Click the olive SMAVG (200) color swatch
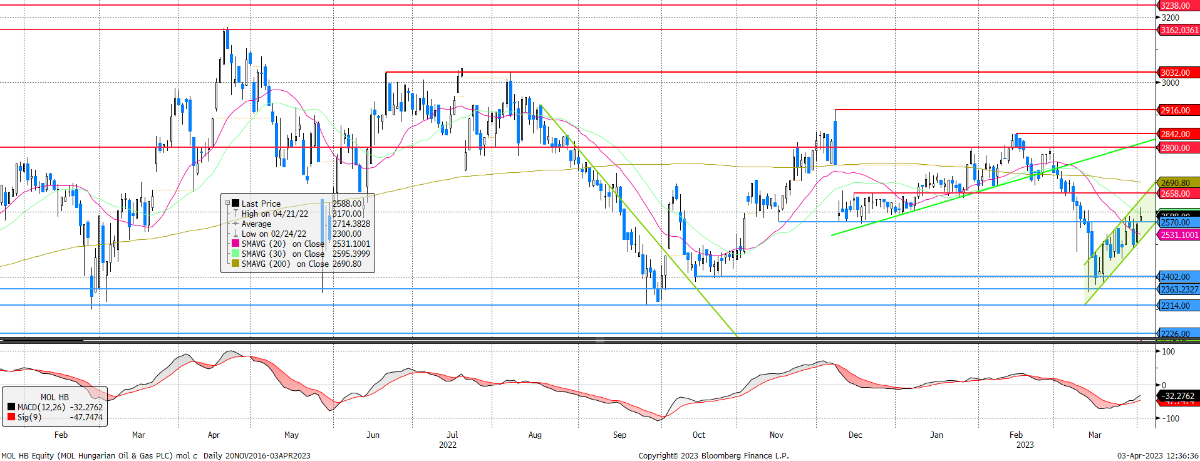1200x461 pixels. (x=236, y=264)
